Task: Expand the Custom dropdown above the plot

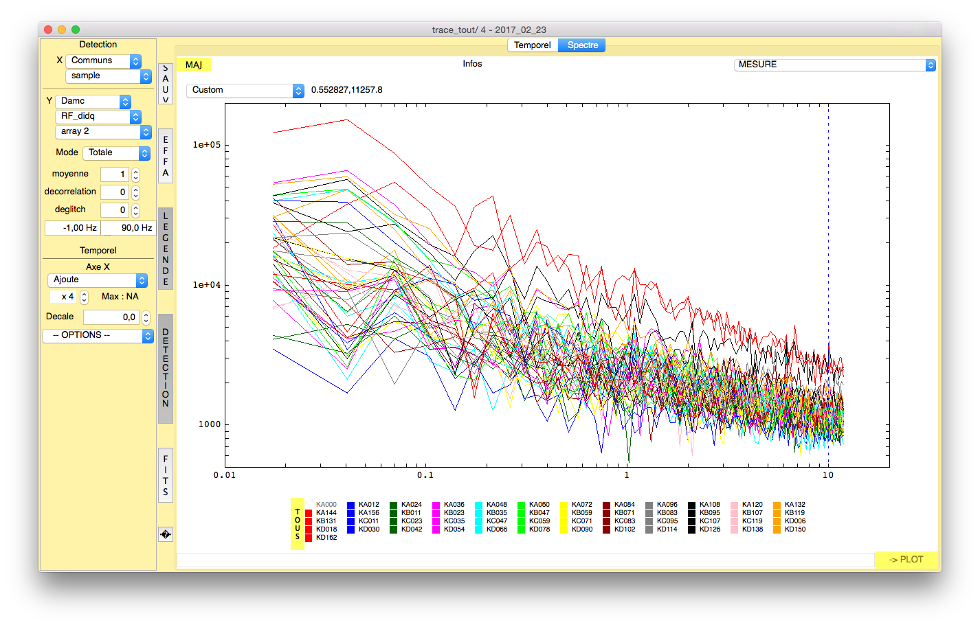Action: [x=245, y=90]
